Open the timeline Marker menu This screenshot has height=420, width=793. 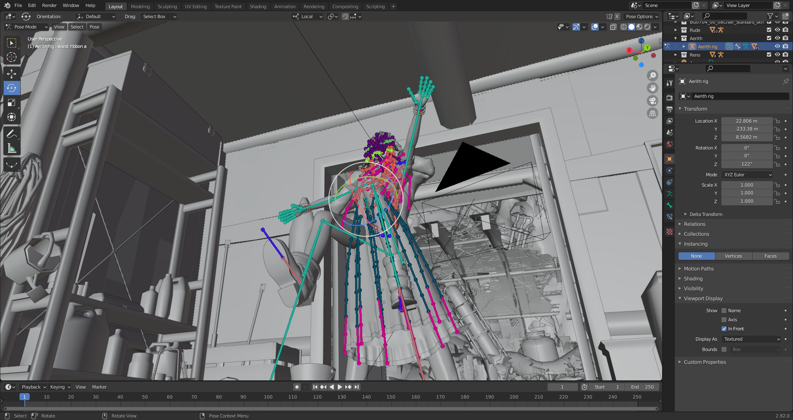tap(99, 387)
